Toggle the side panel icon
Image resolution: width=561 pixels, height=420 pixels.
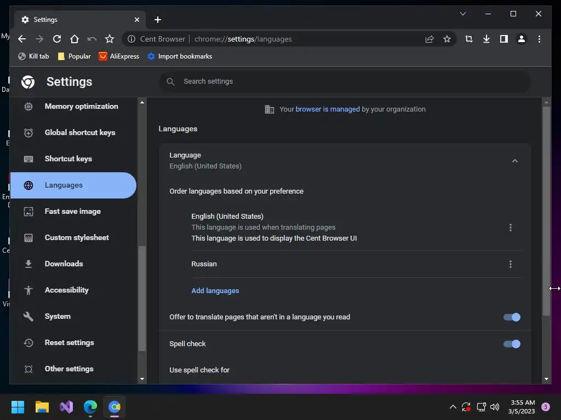click(x=504, y=39)
